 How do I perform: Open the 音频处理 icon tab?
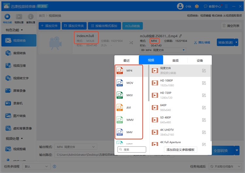(x=31, y=18)
